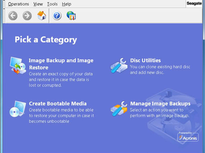The width and height of the screenshot is (205, 153).
Task: Open the Help menu
Action: pyautogui.click(x=67, y=4)
